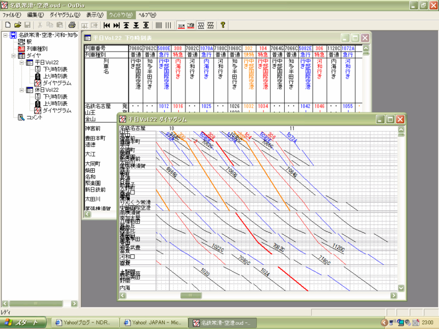Open the 表示(V) menu
The image size is (439, 329).
coord(95,15)
